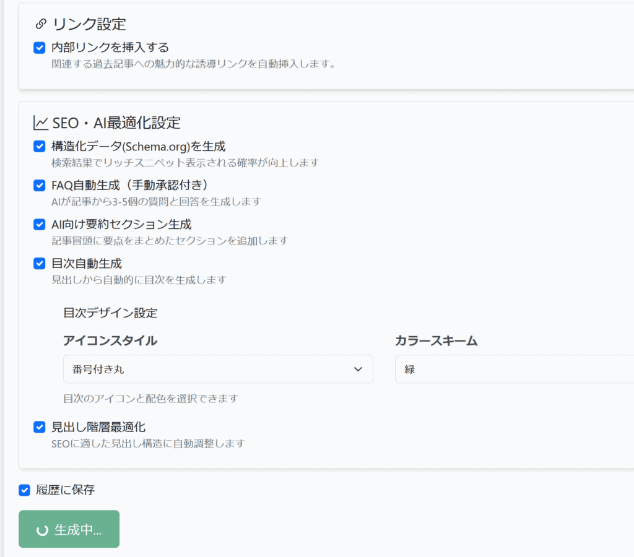Viewport: 634px width, 557px height.
Task: Click the SEO・AI最適化設定 heading text
Action: pyautogui.click(x=116, y=123)
